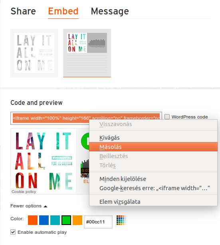The height and width of the screenshot is (245, 220).
Task: Choose Beillesztés in the context menu
Action: click(153, 156)
